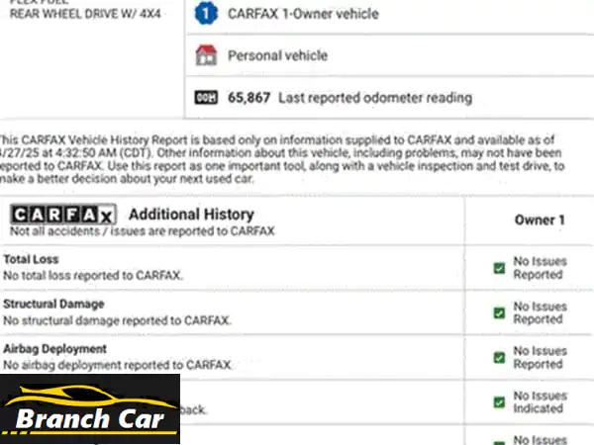
Task: Click 'Not all accidents / issues are reported' note
Action: (x=143, y=231)
